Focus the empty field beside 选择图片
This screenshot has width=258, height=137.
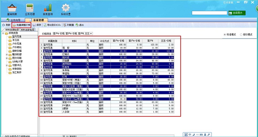coord(209,13)
